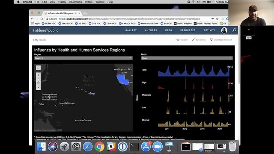Open 1Password from the dock

click(x=122, y=146)
